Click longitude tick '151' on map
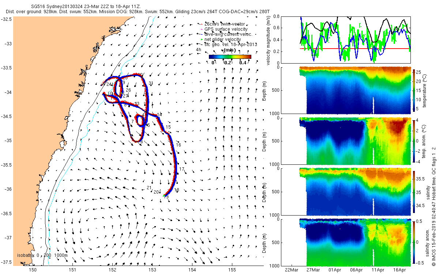This screenshot has height=274, width=439. (x=73, y=270)
